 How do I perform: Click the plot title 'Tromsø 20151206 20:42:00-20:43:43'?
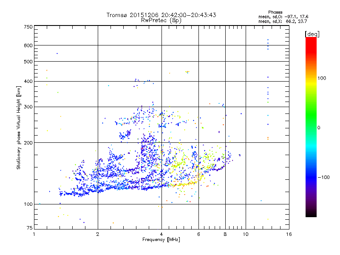coord(161,15)
